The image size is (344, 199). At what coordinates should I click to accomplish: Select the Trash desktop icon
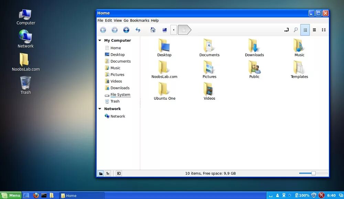click(26, 86)
